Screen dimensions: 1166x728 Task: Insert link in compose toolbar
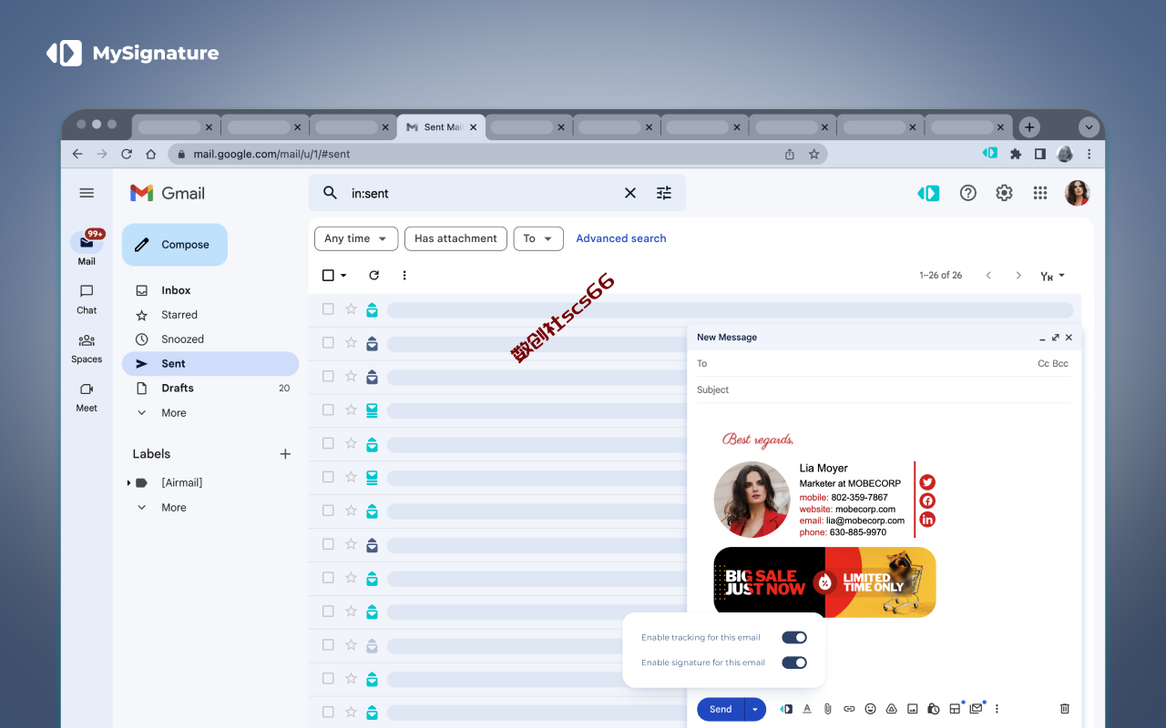click(849, 709)
